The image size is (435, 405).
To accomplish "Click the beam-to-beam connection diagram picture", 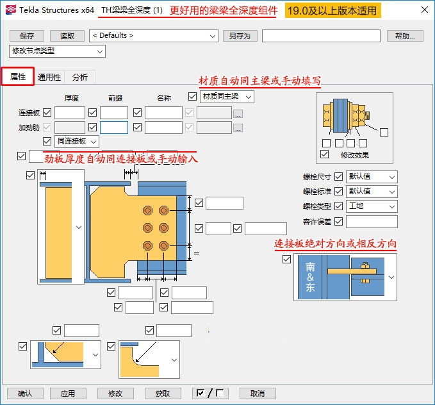I will pos(135,232).
